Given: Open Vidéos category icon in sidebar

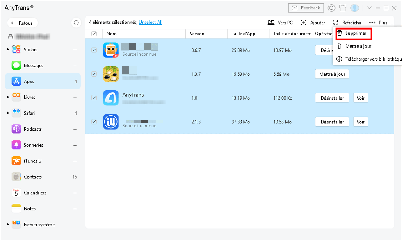Looking at the screenshot, I should click(x=16, y=49).
